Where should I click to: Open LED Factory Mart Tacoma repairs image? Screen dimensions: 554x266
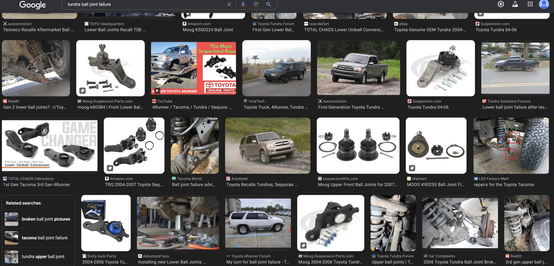tap(511, 145)
